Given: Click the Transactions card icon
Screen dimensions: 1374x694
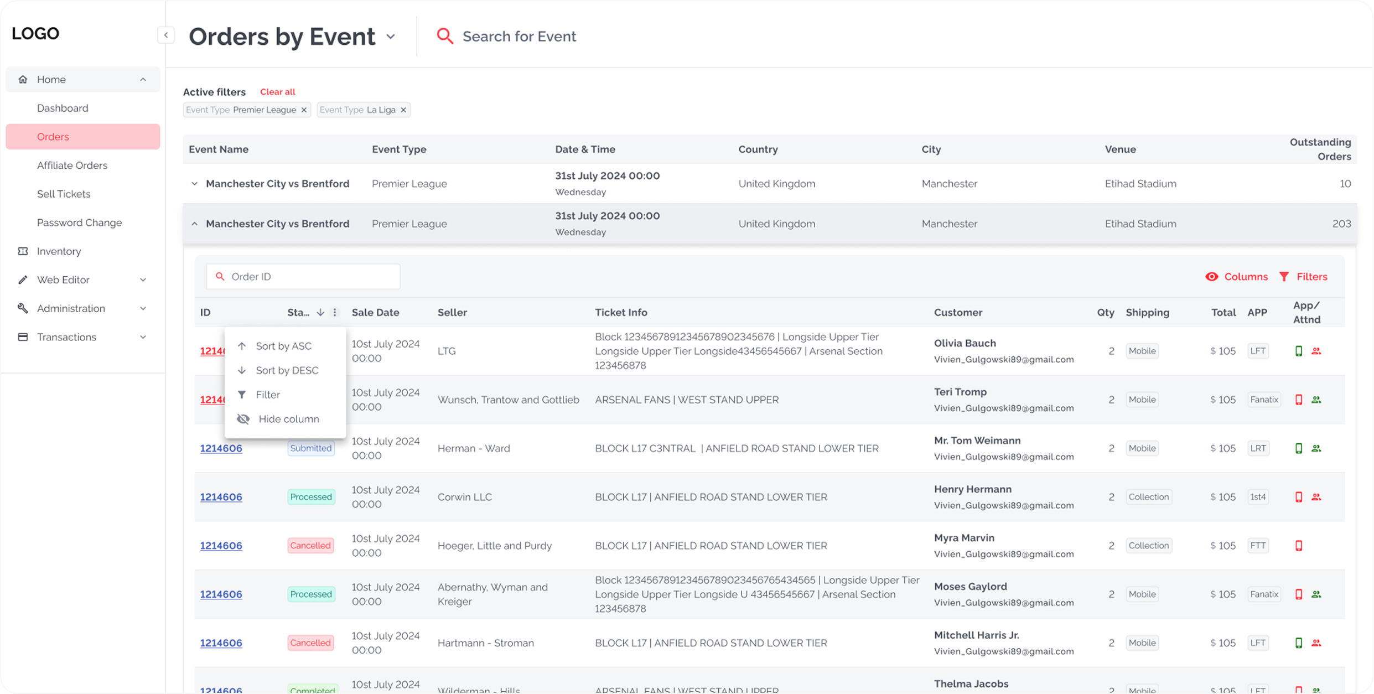Looking at the screenshot, I should coord(23,336).
